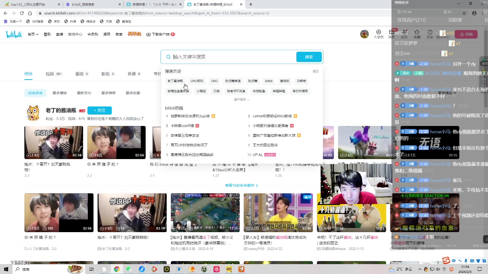
Task: Open hot search 俄罗斯将劳动课列为必修
Action: click(191, 116)
